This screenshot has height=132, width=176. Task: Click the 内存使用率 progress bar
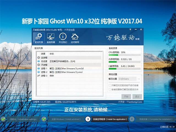[x=125, y=62]
